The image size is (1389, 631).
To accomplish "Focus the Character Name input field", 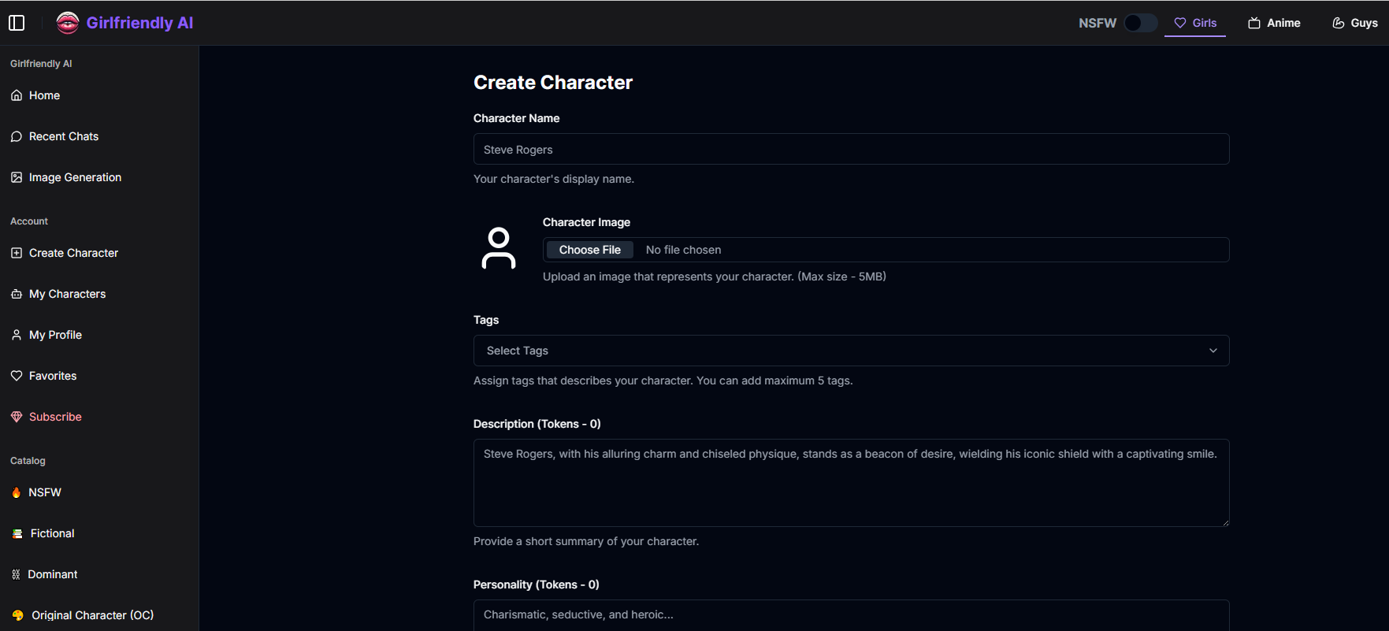I will point(851,149).
